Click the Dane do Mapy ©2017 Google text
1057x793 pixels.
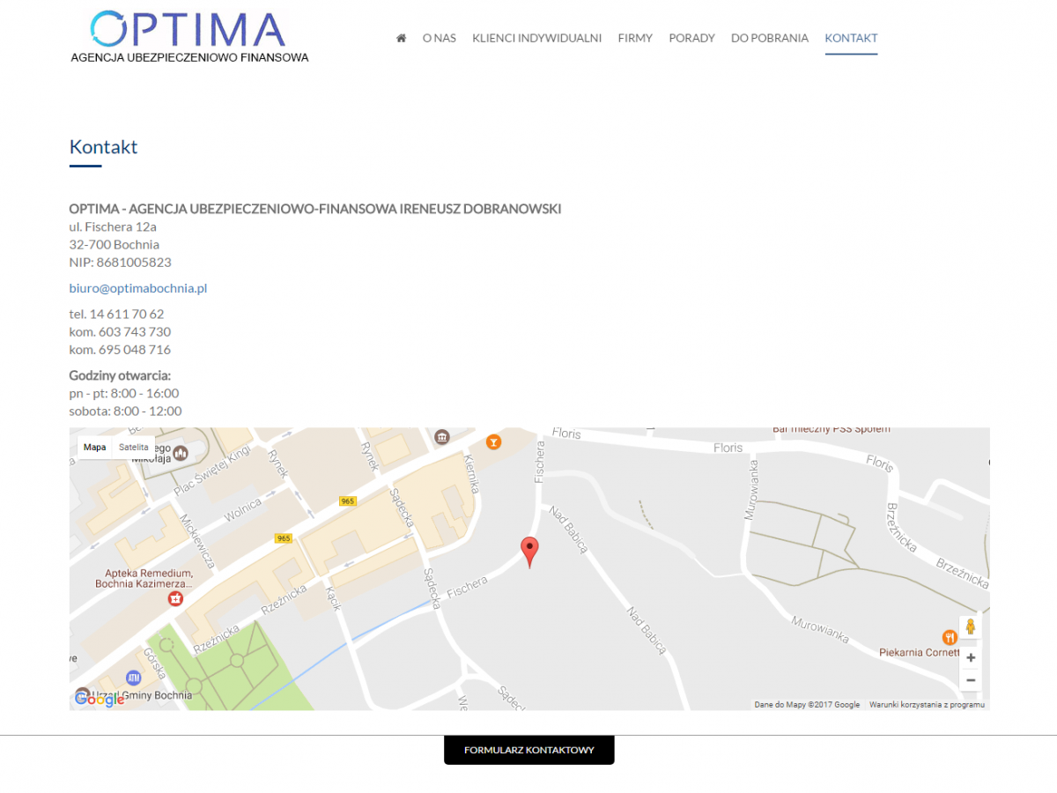click(x=807, y=705)
